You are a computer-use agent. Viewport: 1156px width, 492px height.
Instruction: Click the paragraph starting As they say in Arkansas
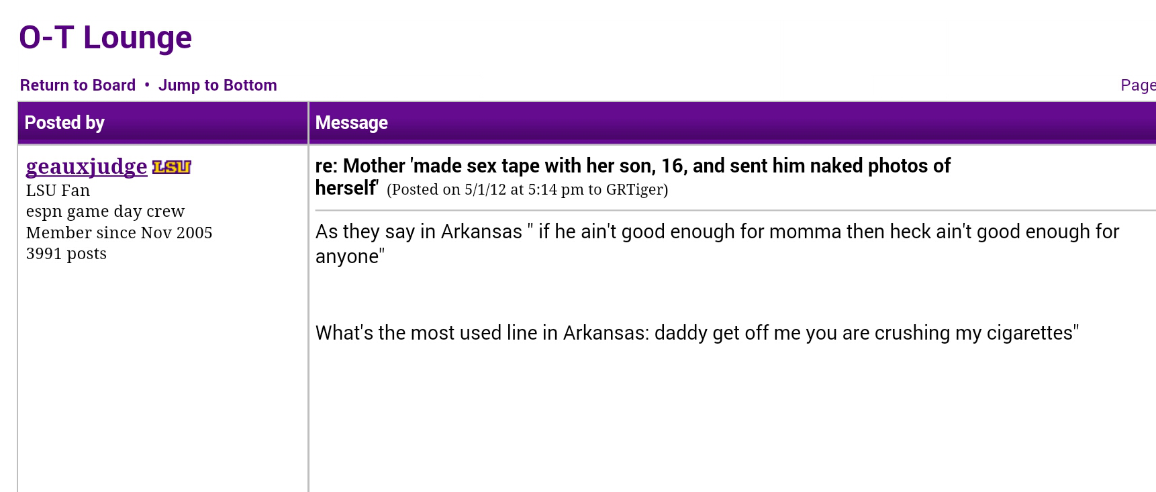(x=717, y=244)
